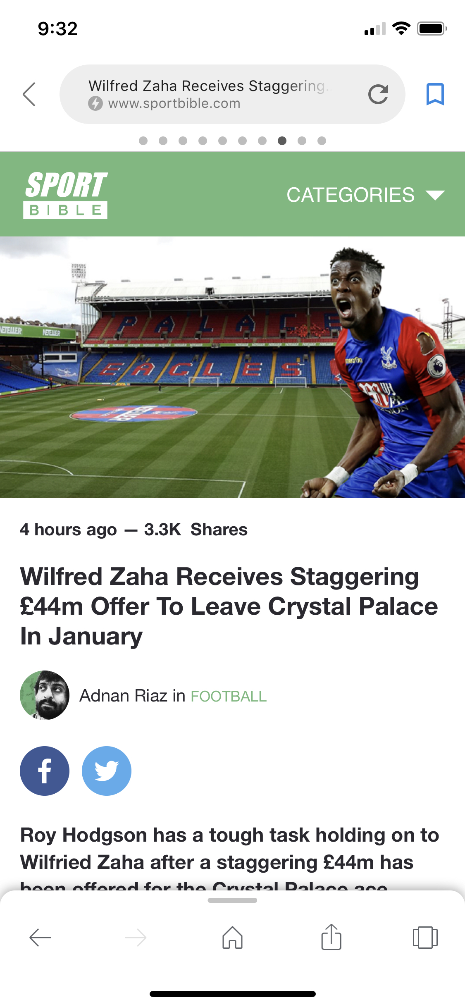Reload the page with refresh icon
The image size is (465, 1007).
tap(378, 94)
